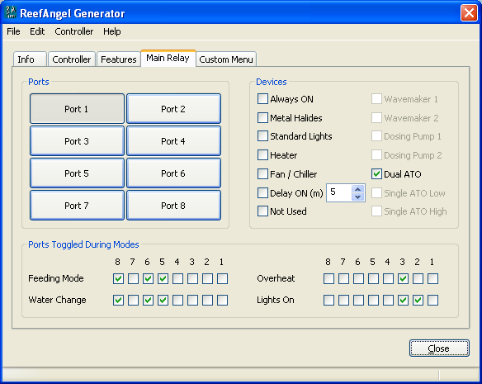Screen dimensions: 482x384
Task: Check Overheat port 8
Action: tap(328, 279)
